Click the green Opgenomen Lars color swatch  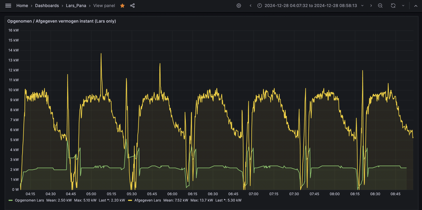pos(11,201)
